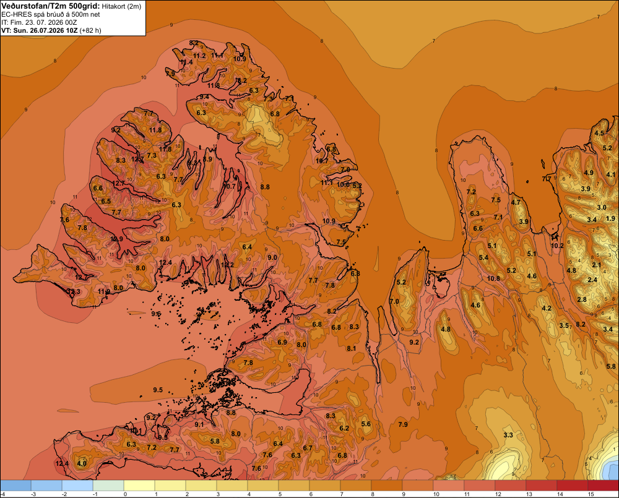
Task: Click the 9.5 temperature label over the bay
Action: [x=158, y=390]
